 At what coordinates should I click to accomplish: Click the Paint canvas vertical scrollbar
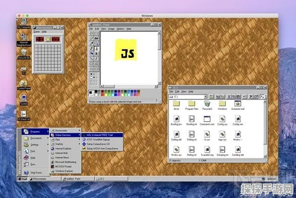tap(159, 58)
